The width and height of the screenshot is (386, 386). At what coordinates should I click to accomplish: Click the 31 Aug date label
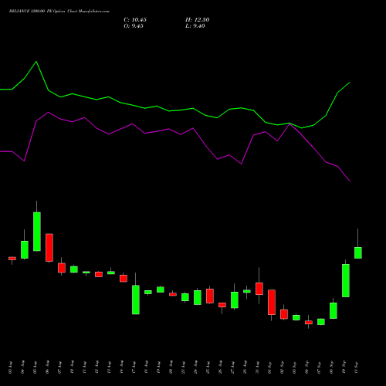click(257, 367)
